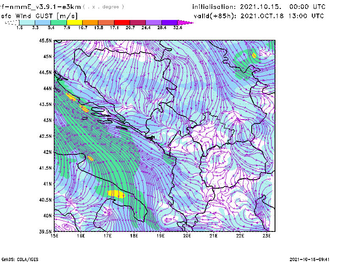This screenshot has width=339, height=262.
Task: Click the 19E longitude label
Action: pos(161,236)
